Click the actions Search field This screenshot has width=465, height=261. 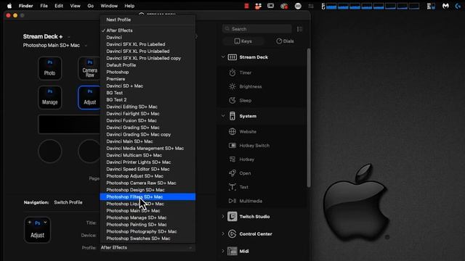(256, 29)
